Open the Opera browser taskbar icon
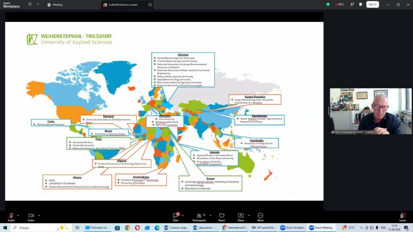413x232 pixels. tap(137, 228)
